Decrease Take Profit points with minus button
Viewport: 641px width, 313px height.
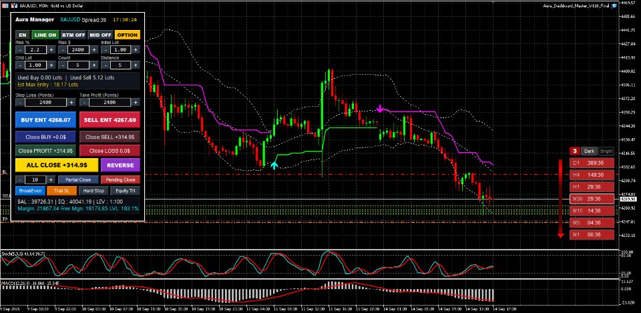84,103
